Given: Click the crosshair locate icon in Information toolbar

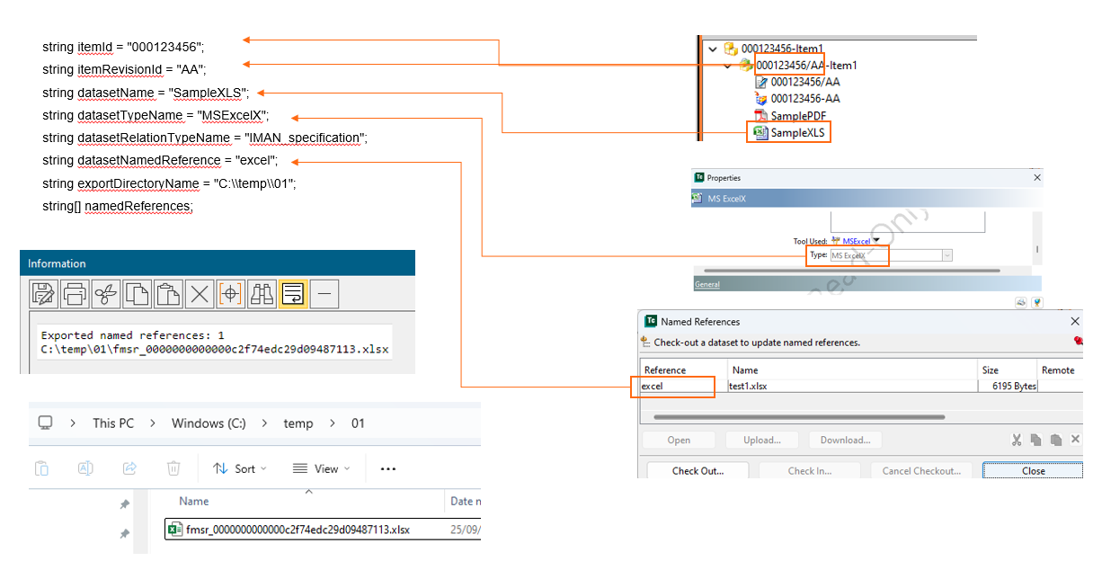Looking at the screenshot, I should point(231,294).
